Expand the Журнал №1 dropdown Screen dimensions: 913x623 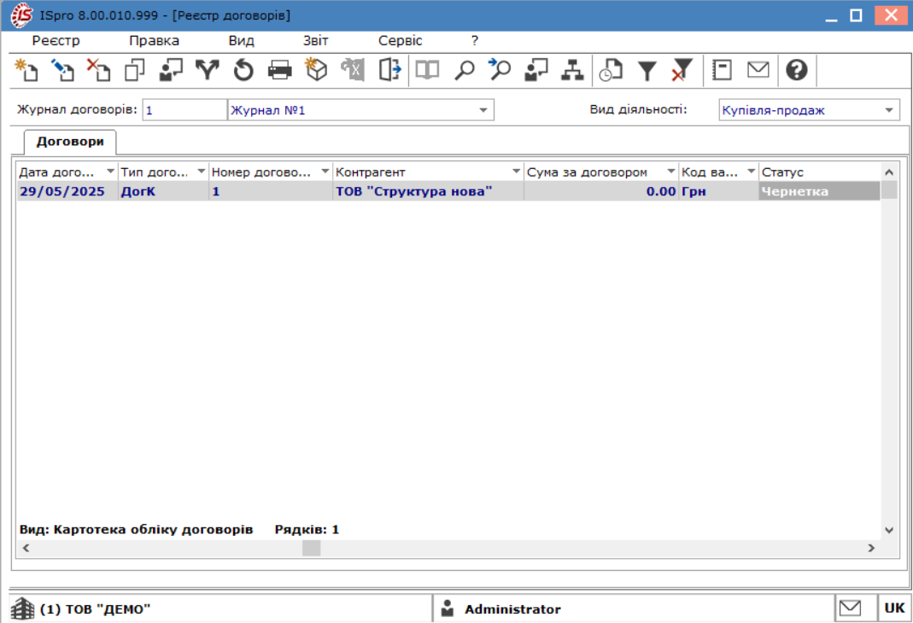point(483,110)
